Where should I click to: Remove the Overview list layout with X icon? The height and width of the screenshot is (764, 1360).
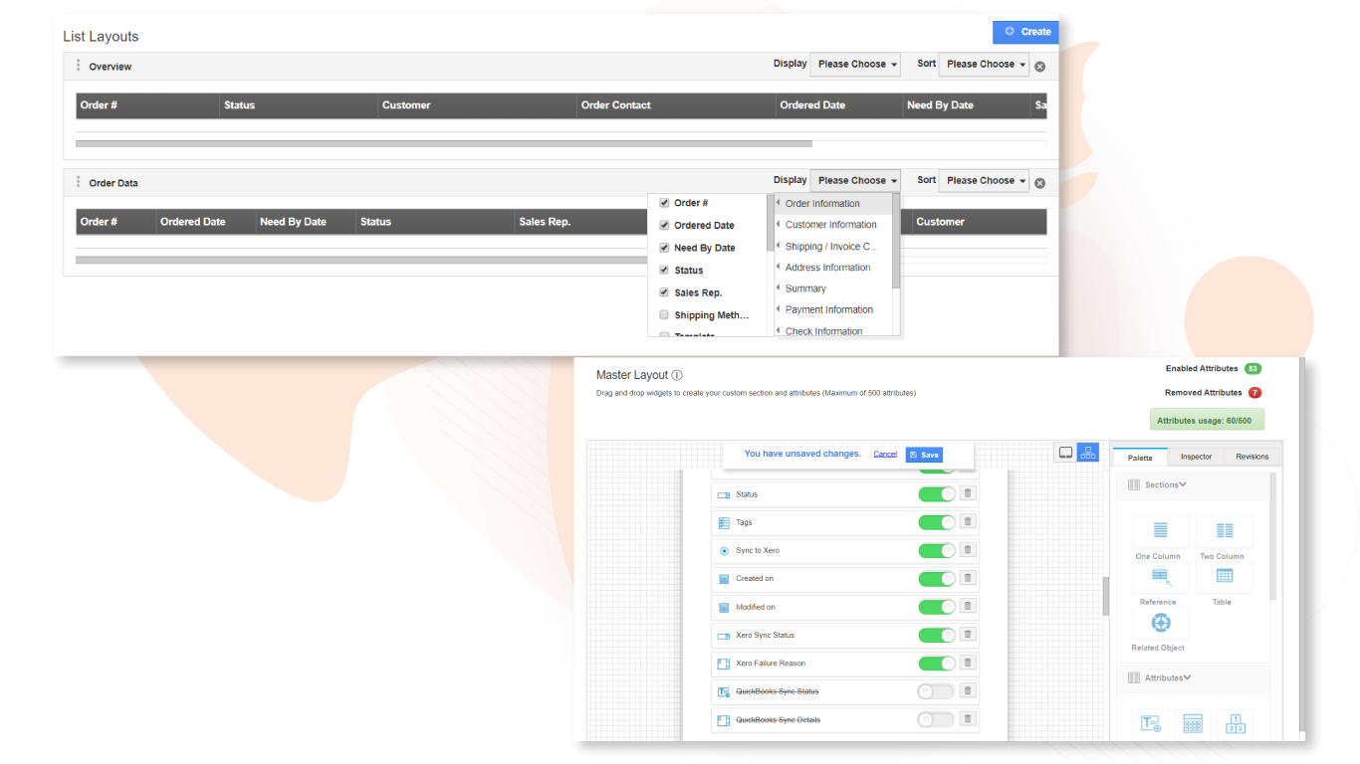coord(1039,67)
